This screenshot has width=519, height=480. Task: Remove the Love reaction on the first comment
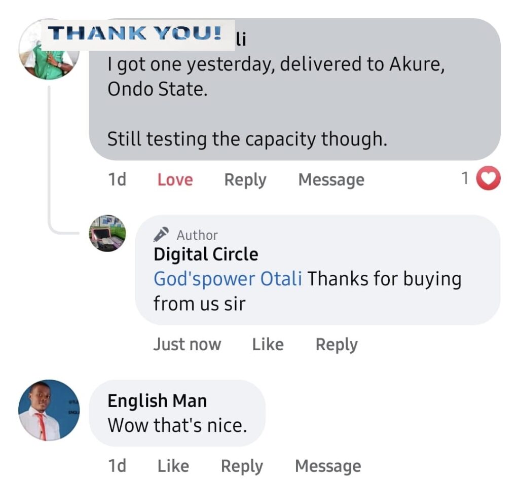click(x=175, y=179)
